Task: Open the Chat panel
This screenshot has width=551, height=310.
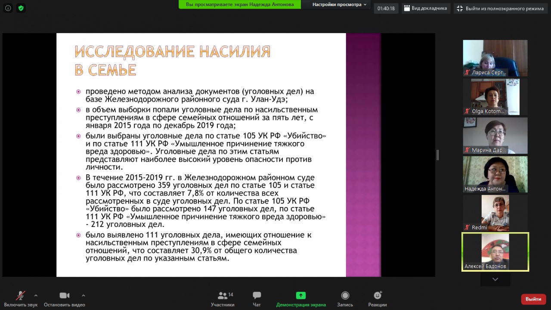Action: click(x=257, y=299)
